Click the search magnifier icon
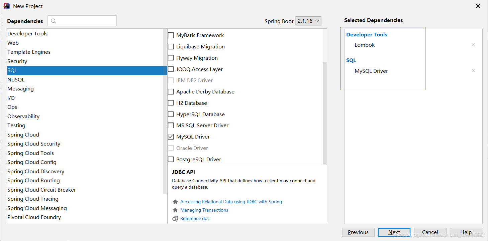The image size is (488, 241). pyautogui.click(x=54, y=21)
